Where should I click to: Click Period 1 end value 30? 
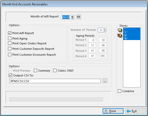[x=103, y=40]
